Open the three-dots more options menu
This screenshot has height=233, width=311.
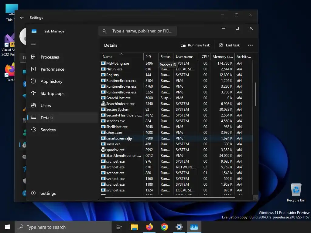[x=250, y=45]
